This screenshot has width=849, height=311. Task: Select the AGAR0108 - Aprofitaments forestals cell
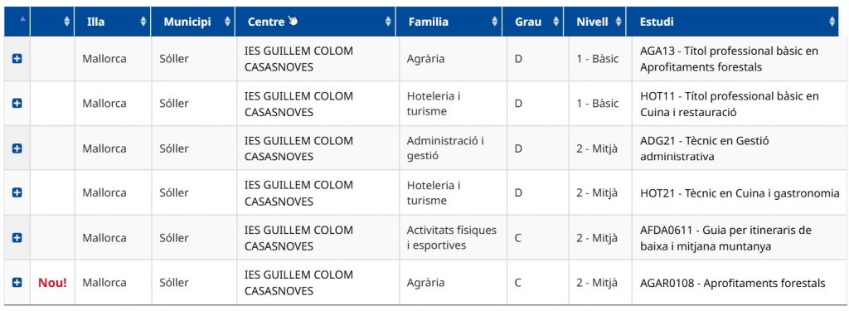pyautogui.click(x=735, y=282)
